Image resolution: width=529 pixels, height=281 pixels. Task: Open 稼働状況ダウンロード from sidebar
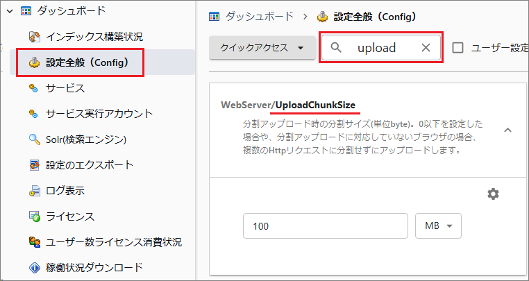pyautogui.click(x=94, y=267)
